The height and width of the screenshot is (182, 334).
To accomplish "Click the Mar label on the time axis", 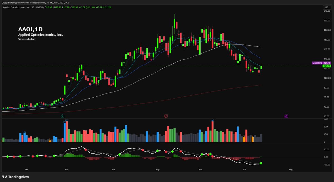I will tap(67, 169).
